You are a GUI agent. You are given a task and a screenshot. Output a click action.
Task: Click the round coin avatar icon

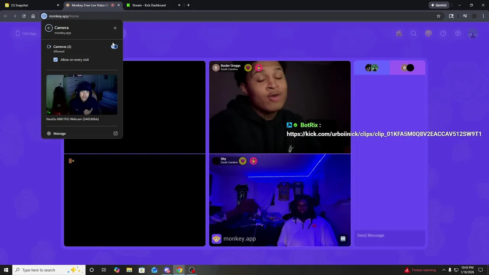point(428,34)
